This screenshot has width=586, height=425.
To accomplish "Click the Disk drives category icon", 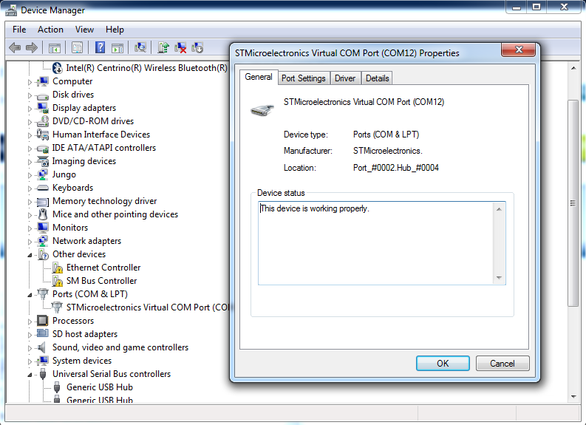I will pyautogui.click(x=43, y=95).
